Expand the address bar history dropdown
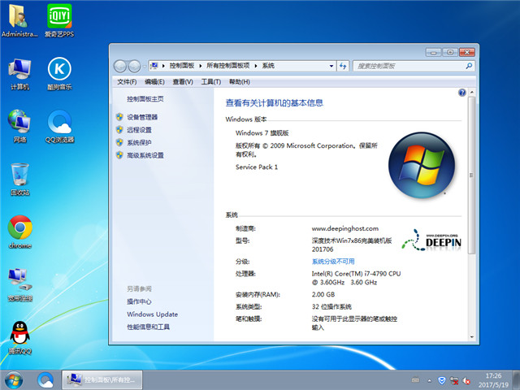The height and width of the screenshot is (390, 520). pyautogui.click(x=331, y=66)
